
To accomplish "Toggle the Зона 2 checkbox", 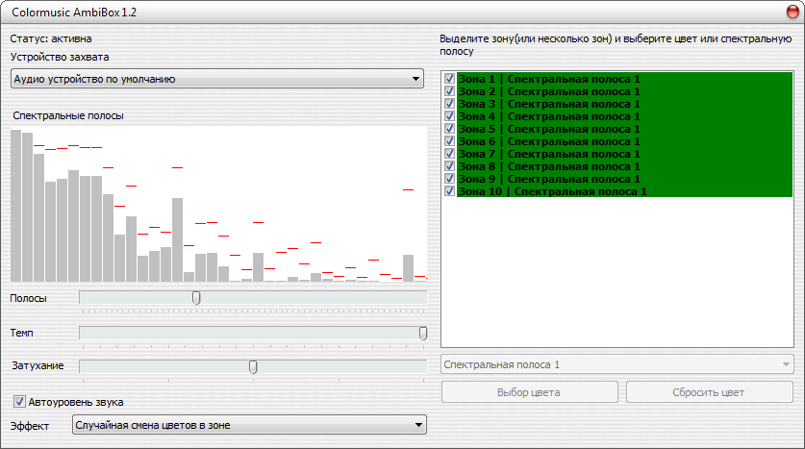I will (450, 91).
